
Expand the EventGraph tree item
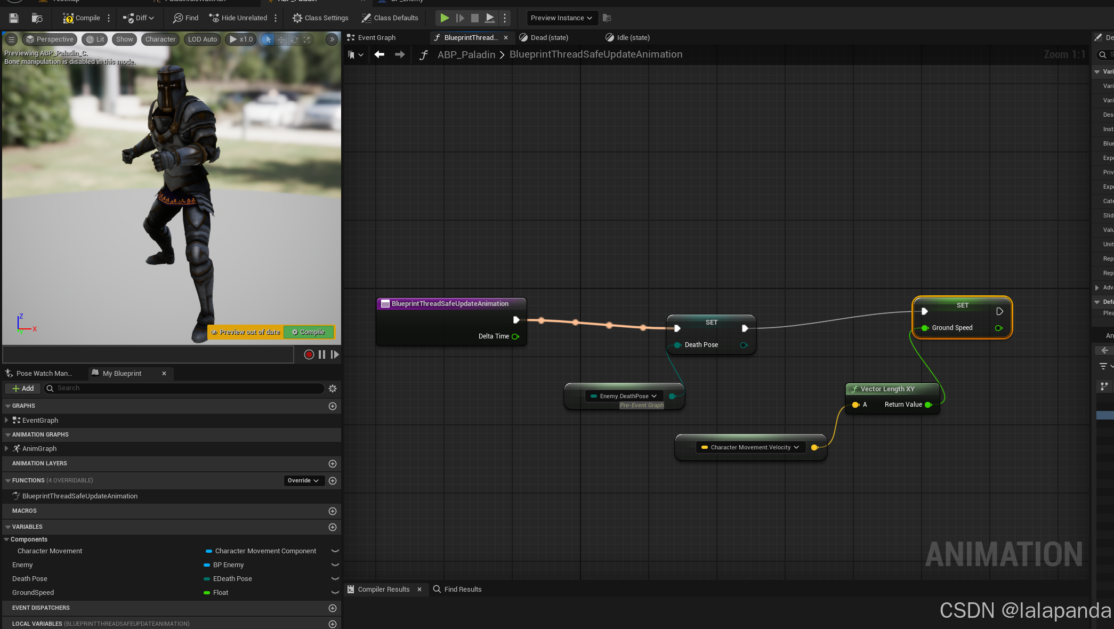(x=6, y=421)
